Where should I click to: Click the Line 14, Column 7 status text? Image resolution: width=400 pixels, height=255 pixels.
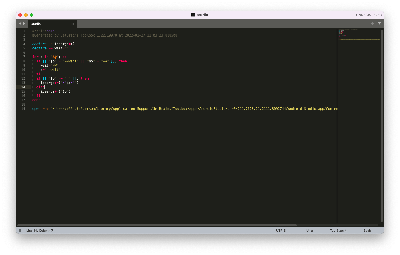pyautogui.click(x=40, y=230)
